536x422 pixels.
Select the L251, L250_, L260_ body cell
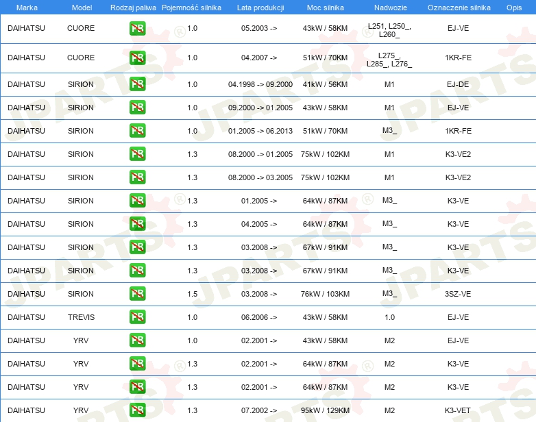(x=389, y=30)
